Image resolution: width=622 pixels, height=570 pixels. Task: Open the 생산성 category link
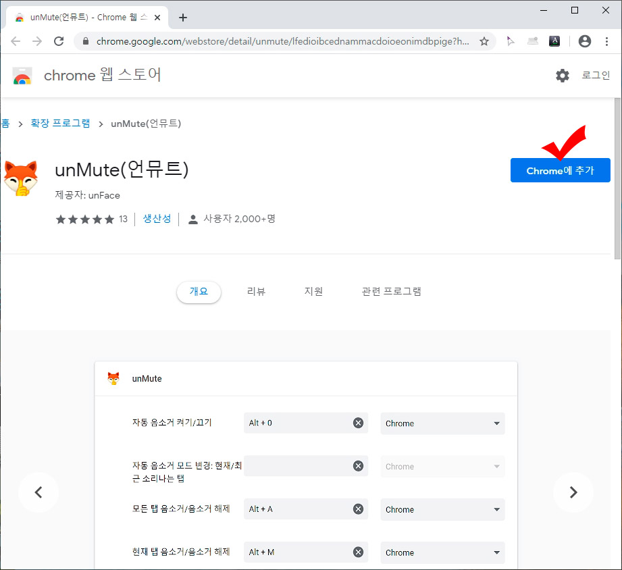pos(157,219)
